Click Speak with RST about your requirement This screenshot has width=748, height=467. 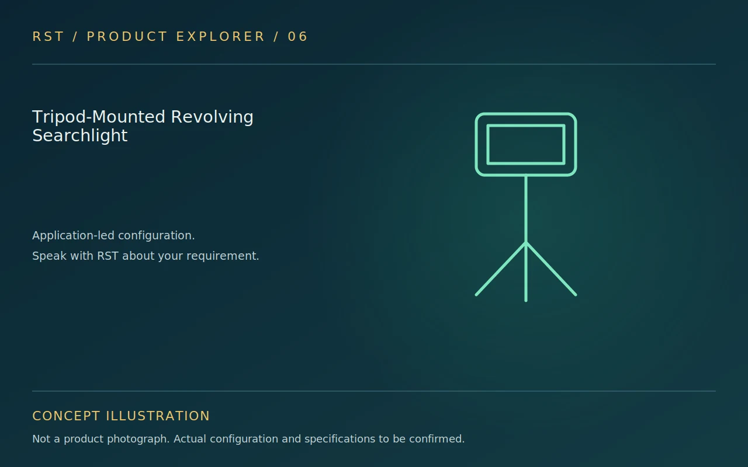pyautogui.click(x=146, y=256)
